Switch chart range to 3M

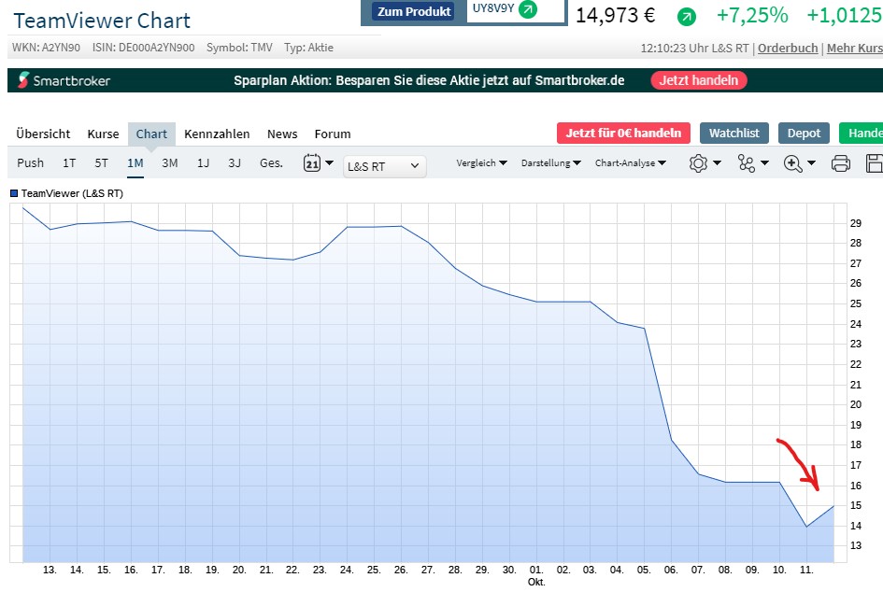coord(169,163)
